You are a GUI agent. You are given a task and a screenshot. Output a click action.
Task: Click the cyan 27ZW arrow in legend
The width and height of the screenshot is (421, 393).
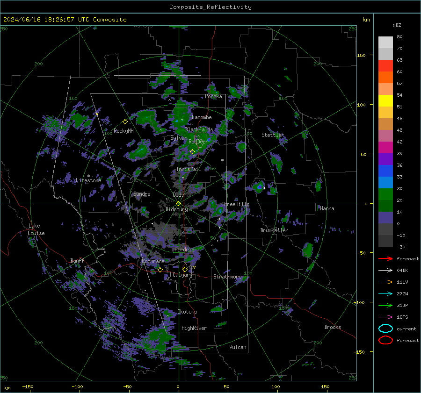pos(385,294)
